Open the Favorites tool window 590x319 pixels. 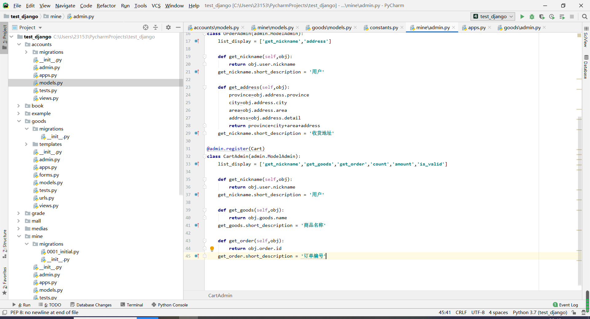click(5, 281)
